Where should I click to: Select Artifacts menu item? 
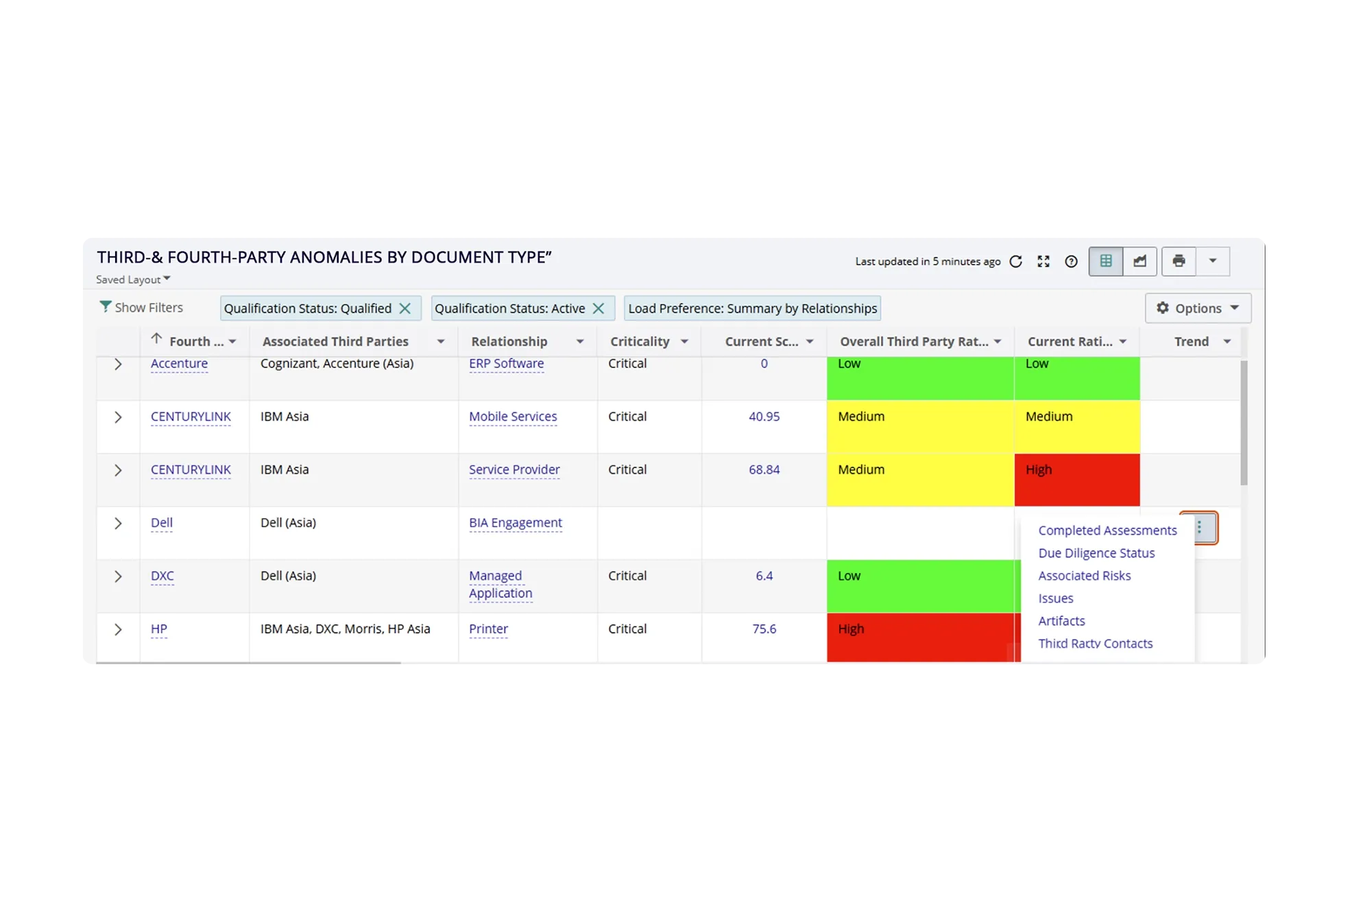click(1061, 621)
